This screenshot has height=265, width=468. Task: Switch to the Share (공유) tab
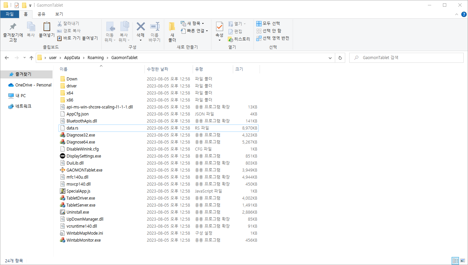[x=41, y=14]
